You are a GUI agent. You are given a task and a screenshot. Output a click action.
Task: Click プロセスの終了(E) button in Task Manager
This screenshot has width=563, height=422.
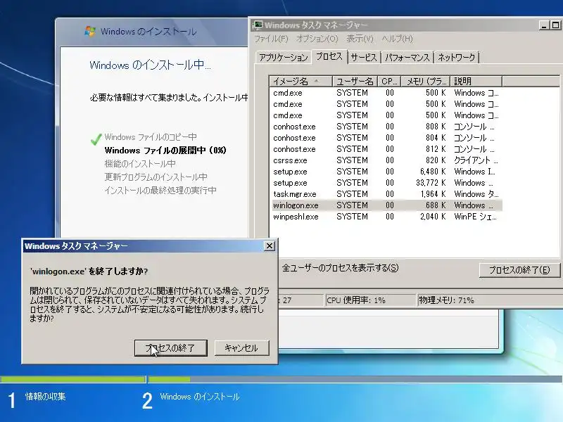tap(519, 270)
